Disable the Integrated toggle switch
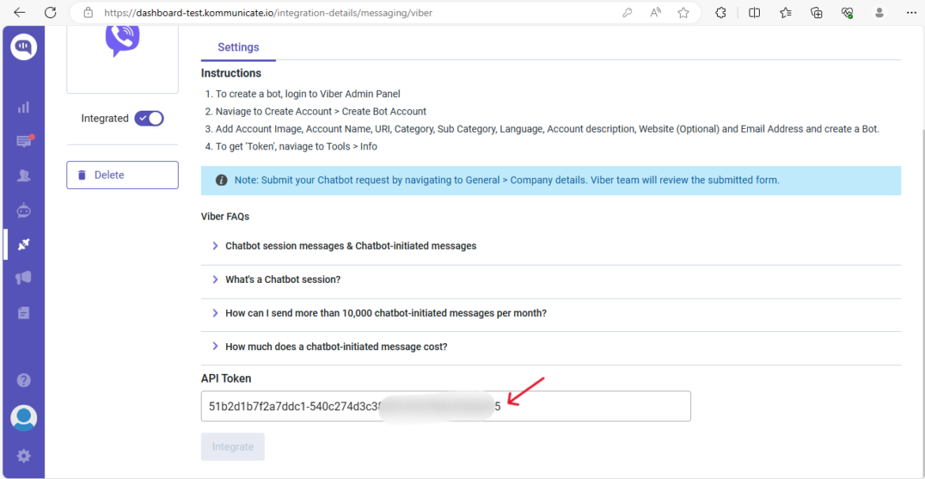Viewport: 925px width, 479px height. point(149,118)
